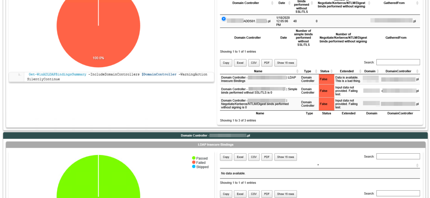Screen dimensions: 430x198
Task: Click Copy above the 'No data available' table
Action: 226,157
